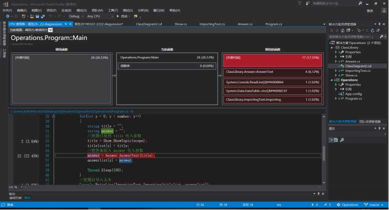Click the user account icon at top right
This screenshot has width=389, height=210.
click(384, 10)
